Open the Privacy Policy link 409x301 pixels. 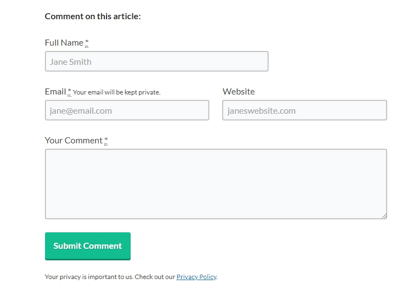point(196,277)
